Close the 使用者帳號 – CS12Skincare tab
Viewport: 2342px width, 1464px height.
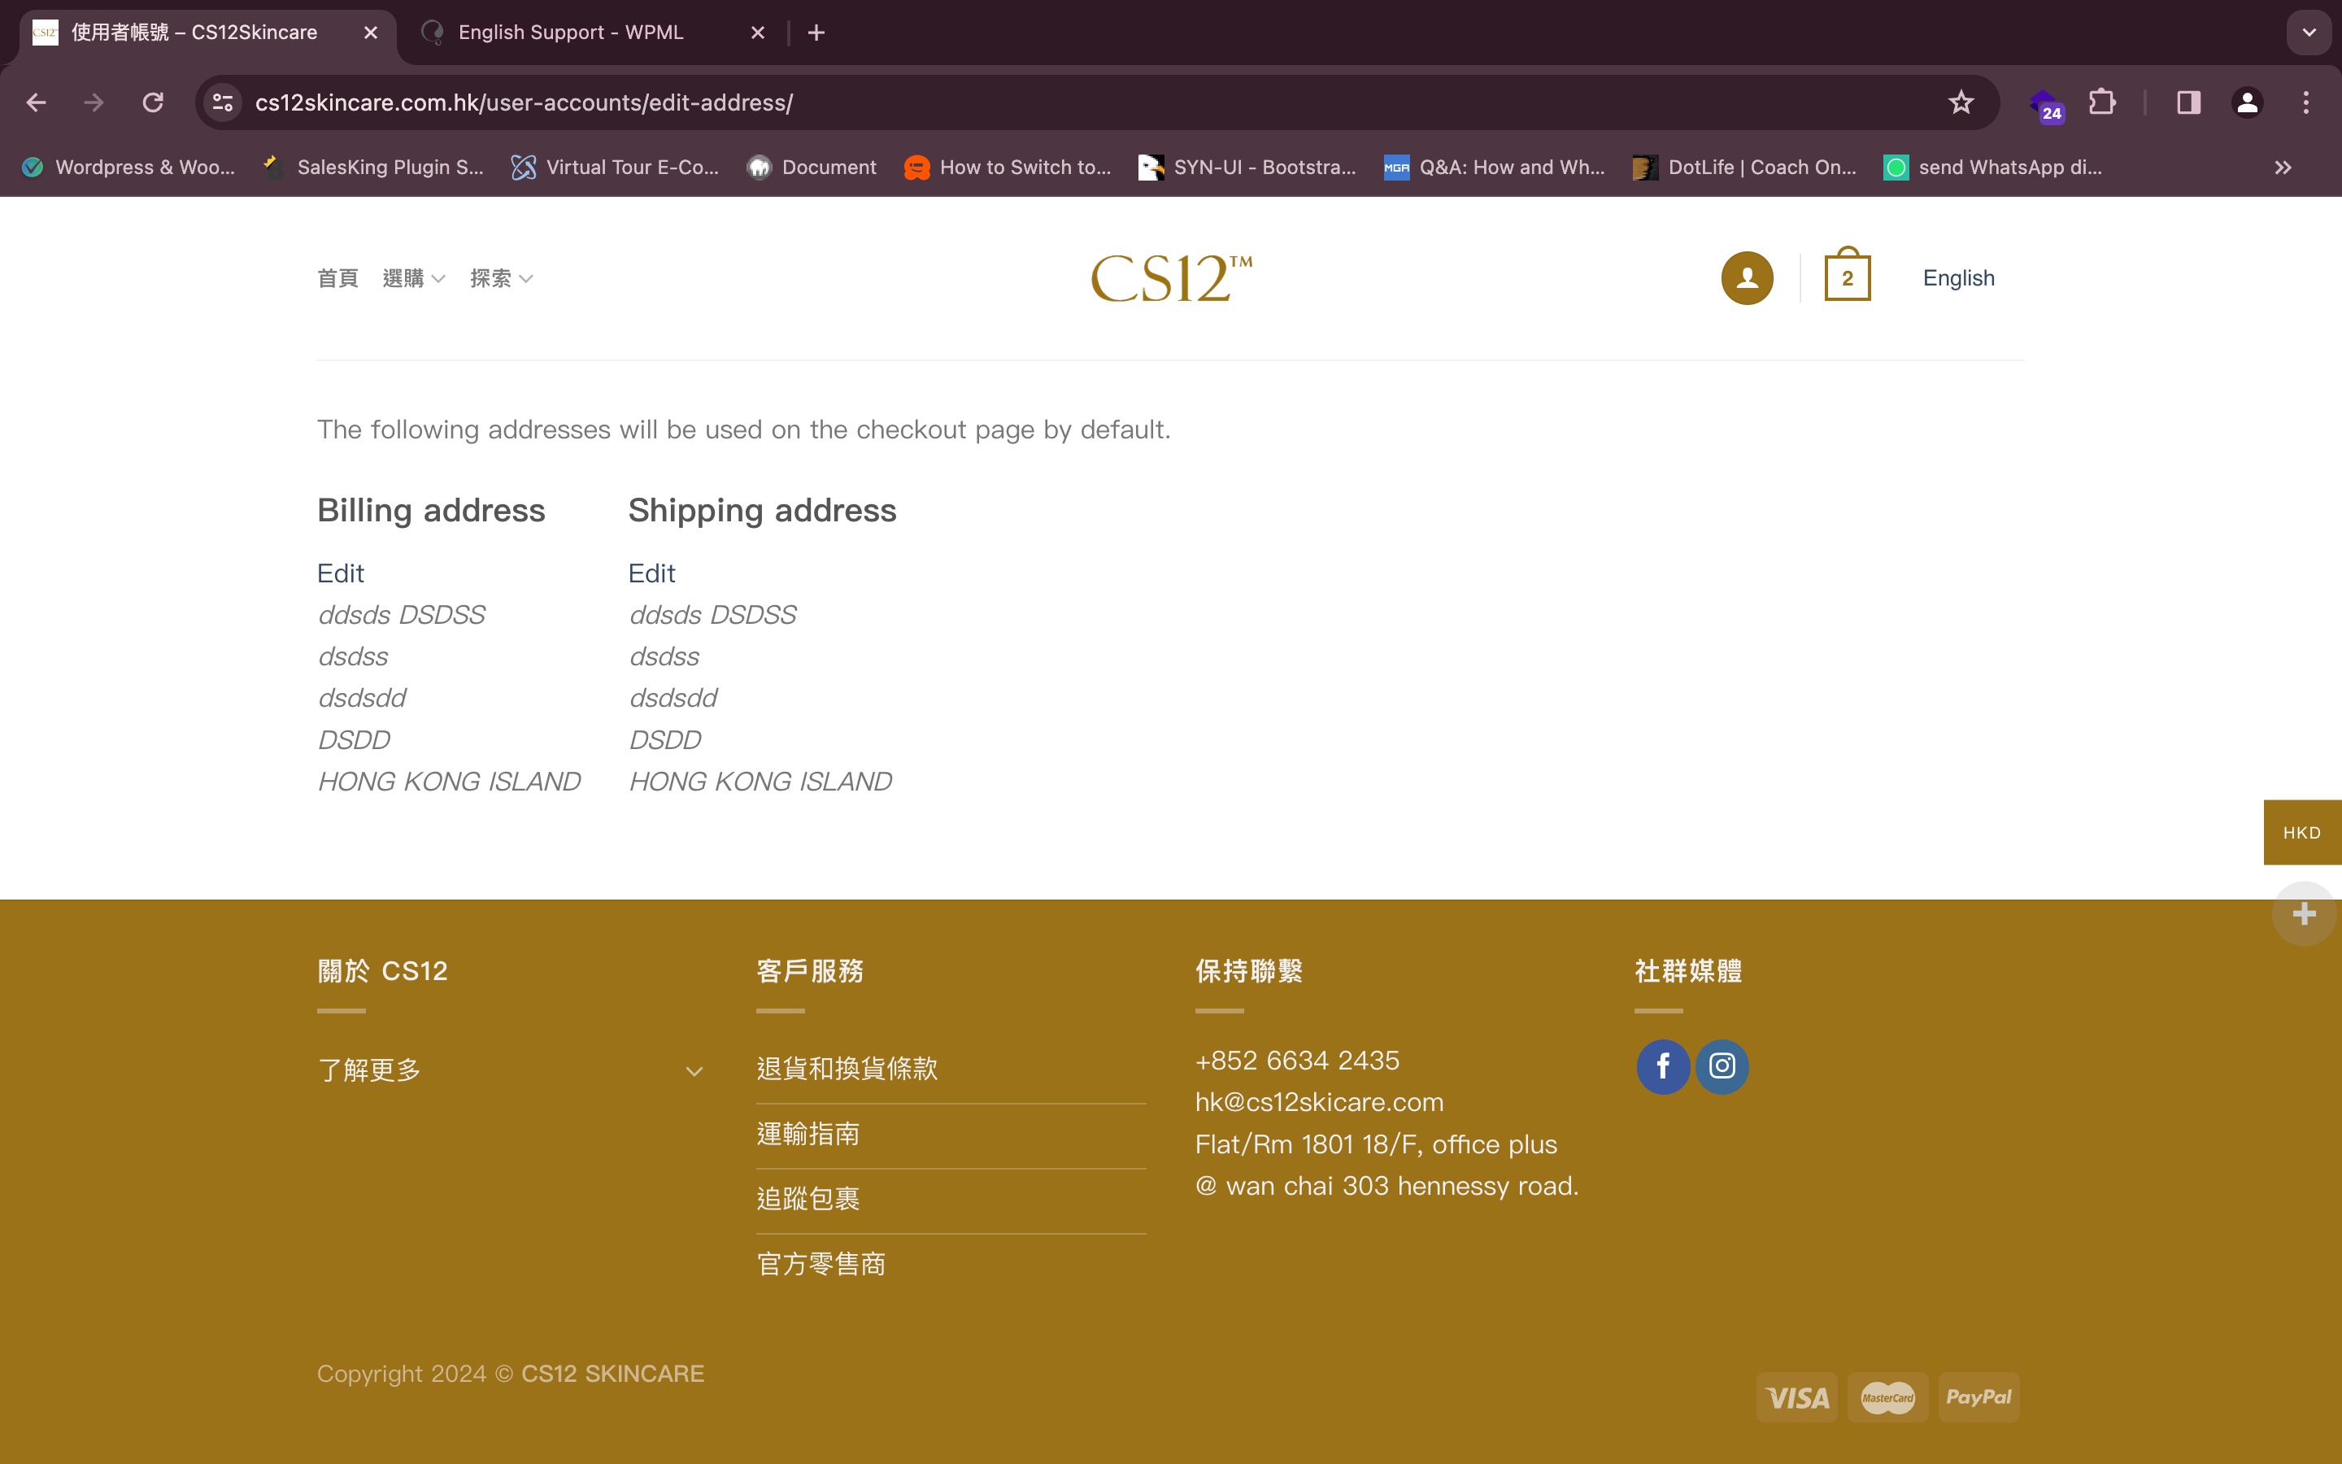point(371,33)
